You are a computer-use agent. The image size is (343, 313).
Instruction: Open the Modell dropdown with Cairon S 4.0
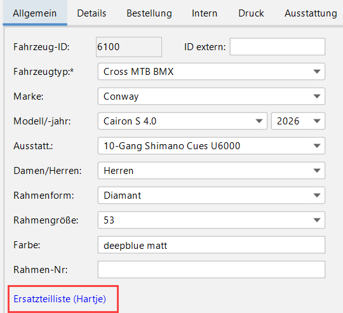182,121
